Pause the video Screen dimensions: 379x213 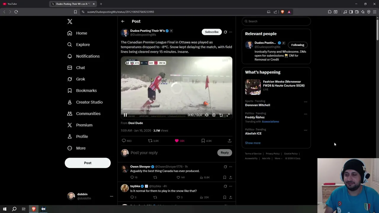pos(125,115)
